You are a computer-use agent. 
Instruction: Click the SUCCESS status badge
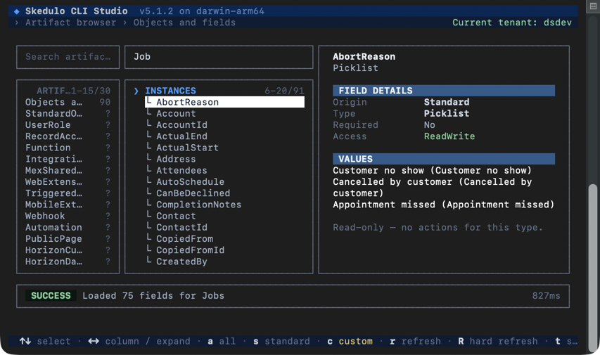click(51, 296)
